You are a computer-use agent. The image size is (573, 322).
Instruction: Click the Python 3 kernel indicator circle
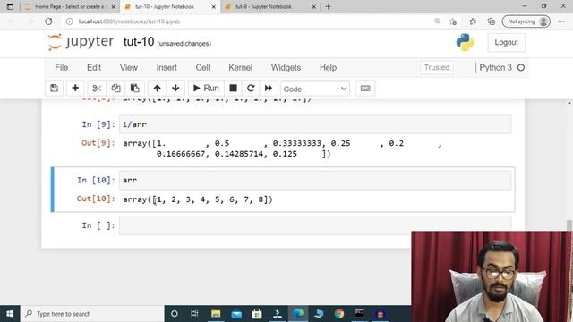pyautogui.click(x=521, y=68)
